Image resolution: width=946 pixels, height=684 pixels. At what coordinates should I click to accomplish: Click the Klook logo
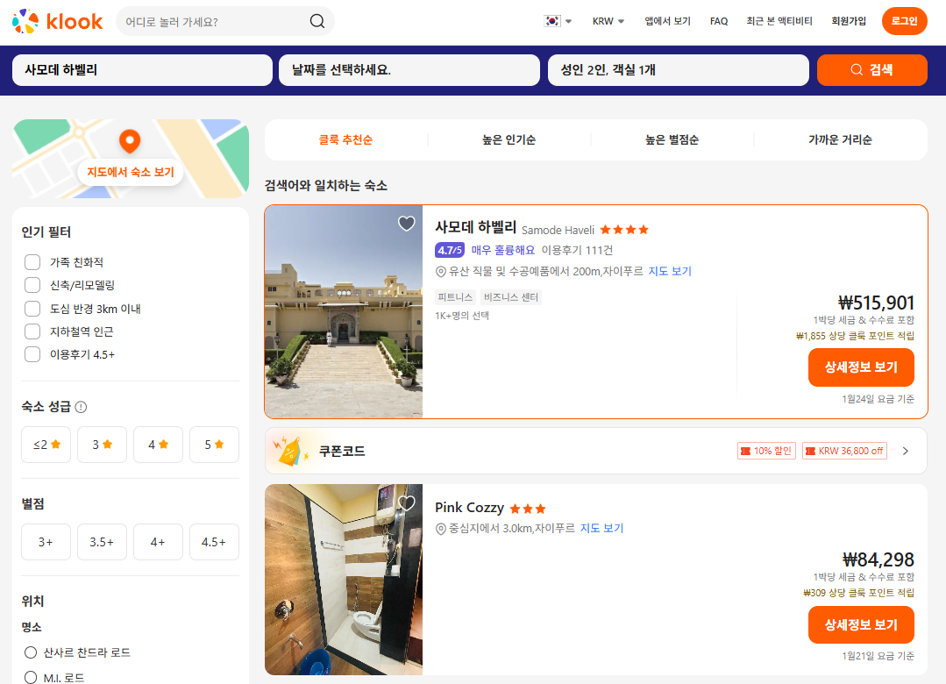(57, 21)
